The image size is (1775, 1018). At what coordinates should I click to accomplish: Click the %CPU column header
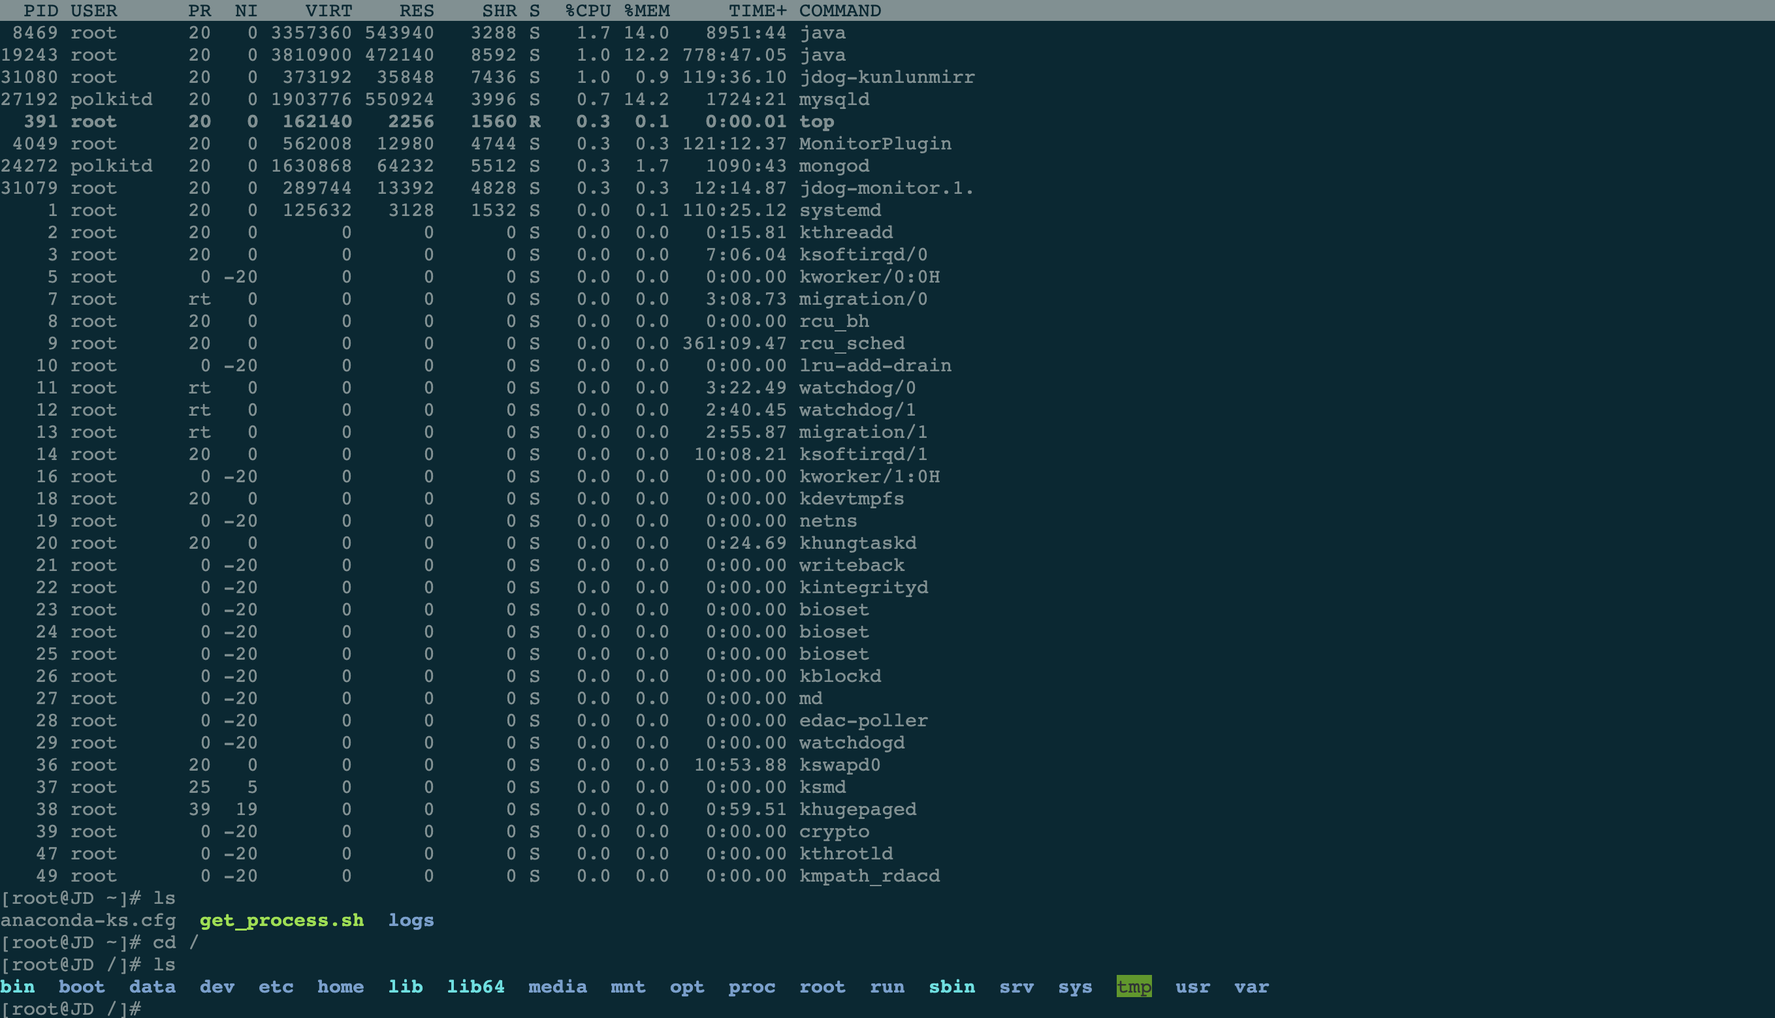coord(588,10)
